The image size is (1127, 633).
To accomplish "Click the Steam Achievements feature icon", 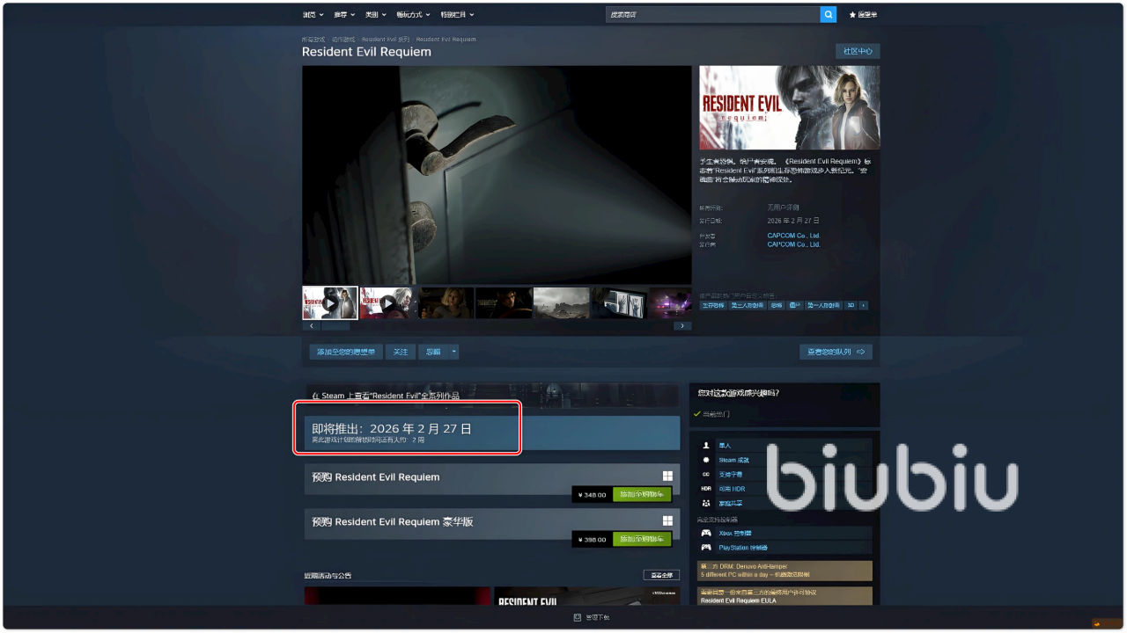I will click(706, 460).
